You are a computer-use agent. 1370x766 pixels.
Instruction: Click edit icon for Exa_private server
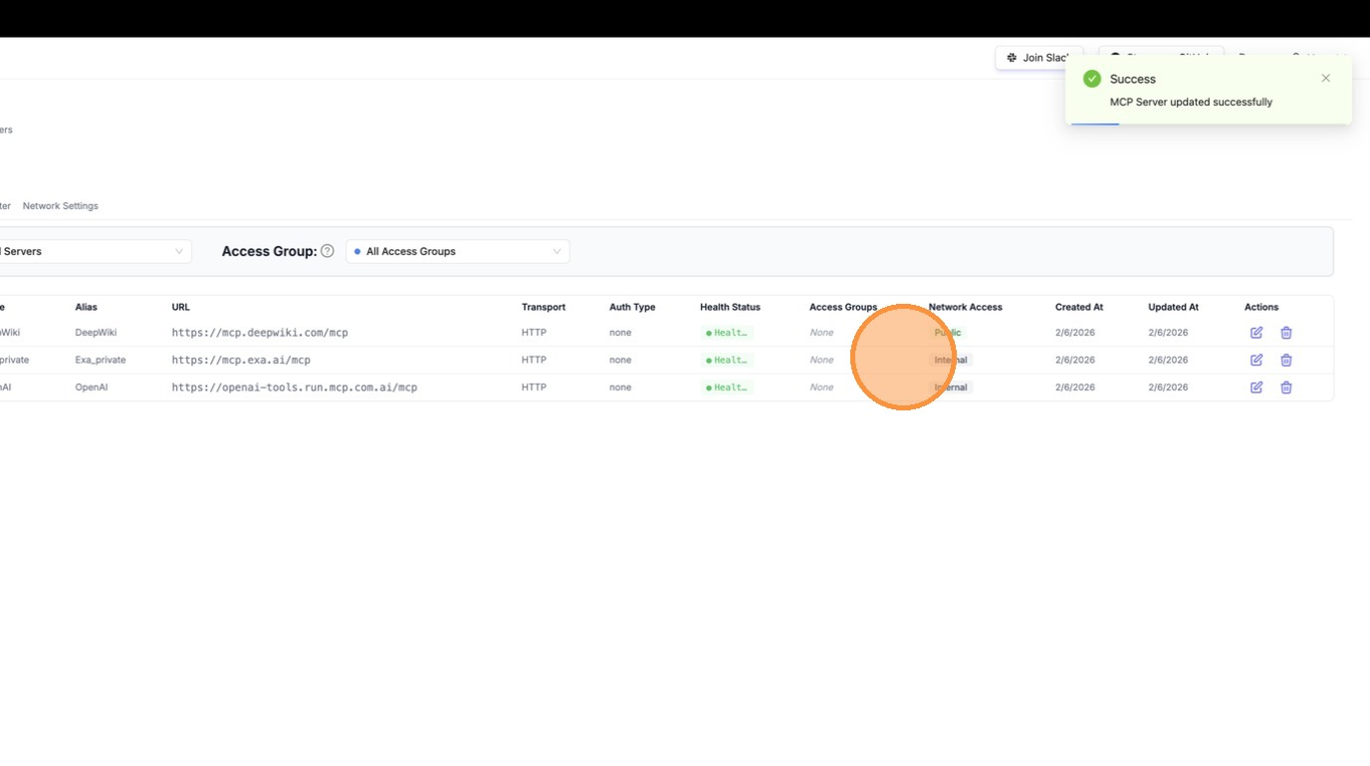click(x=1256, y=360)
